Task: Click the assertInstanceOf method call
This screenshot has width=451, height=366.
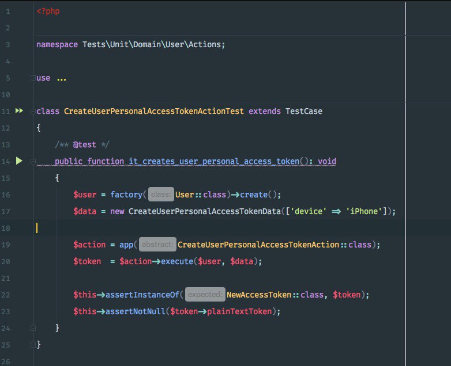Action: (x=142, y=295)
